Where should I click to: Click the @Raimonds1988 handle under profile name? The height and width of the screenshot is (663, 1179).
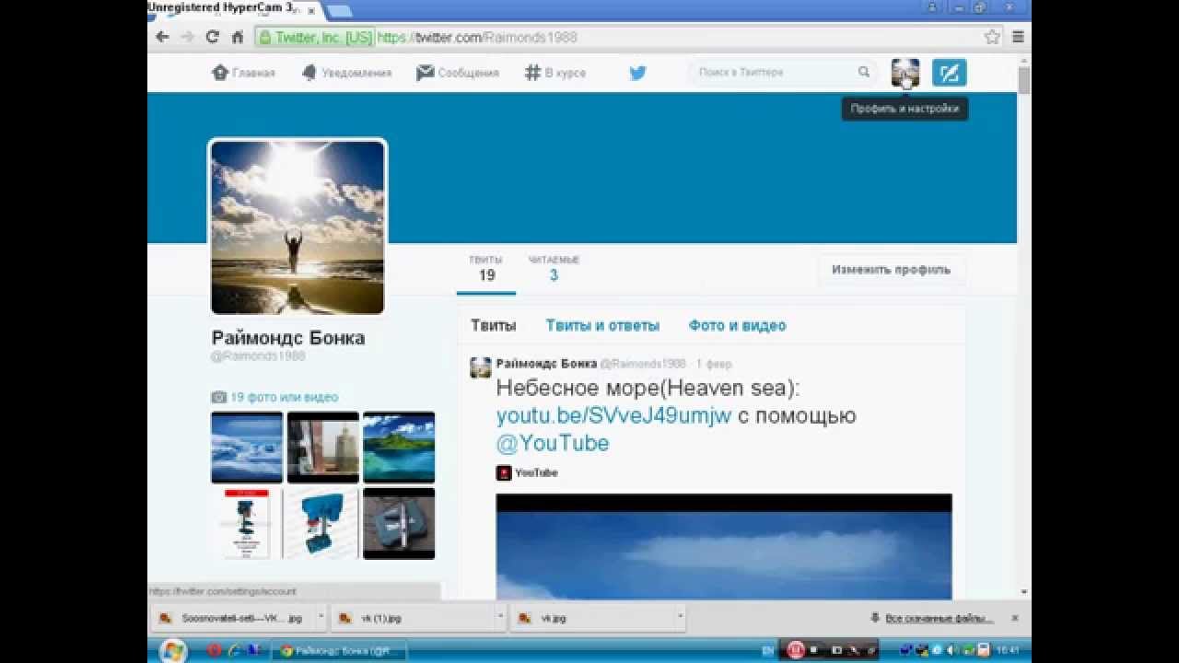click(x=258, y=356)
